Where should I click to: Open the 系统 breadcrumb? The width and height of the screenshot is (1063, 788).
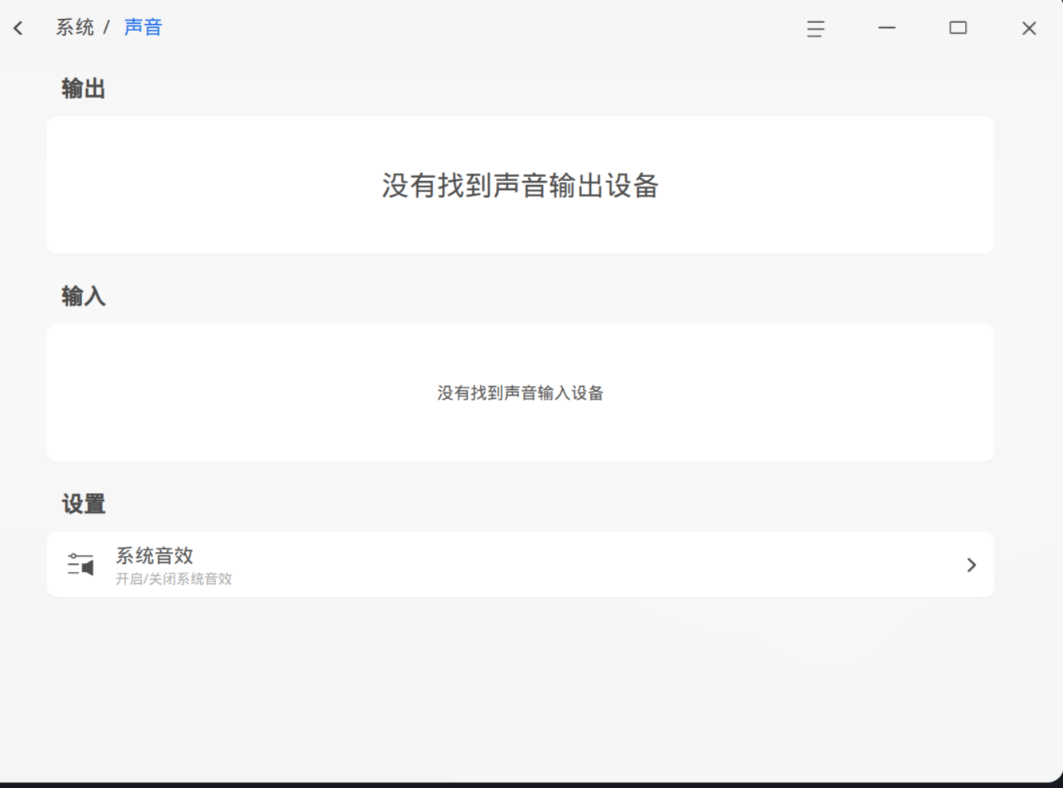[x=75, y=28]
